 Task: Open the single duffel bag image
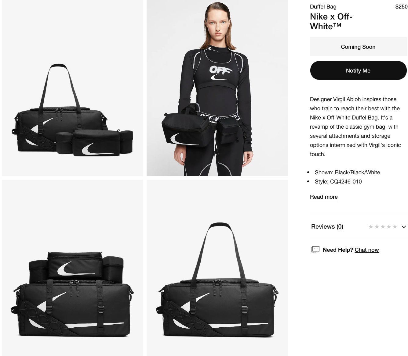pyautogui.click(x=217, y=268)
